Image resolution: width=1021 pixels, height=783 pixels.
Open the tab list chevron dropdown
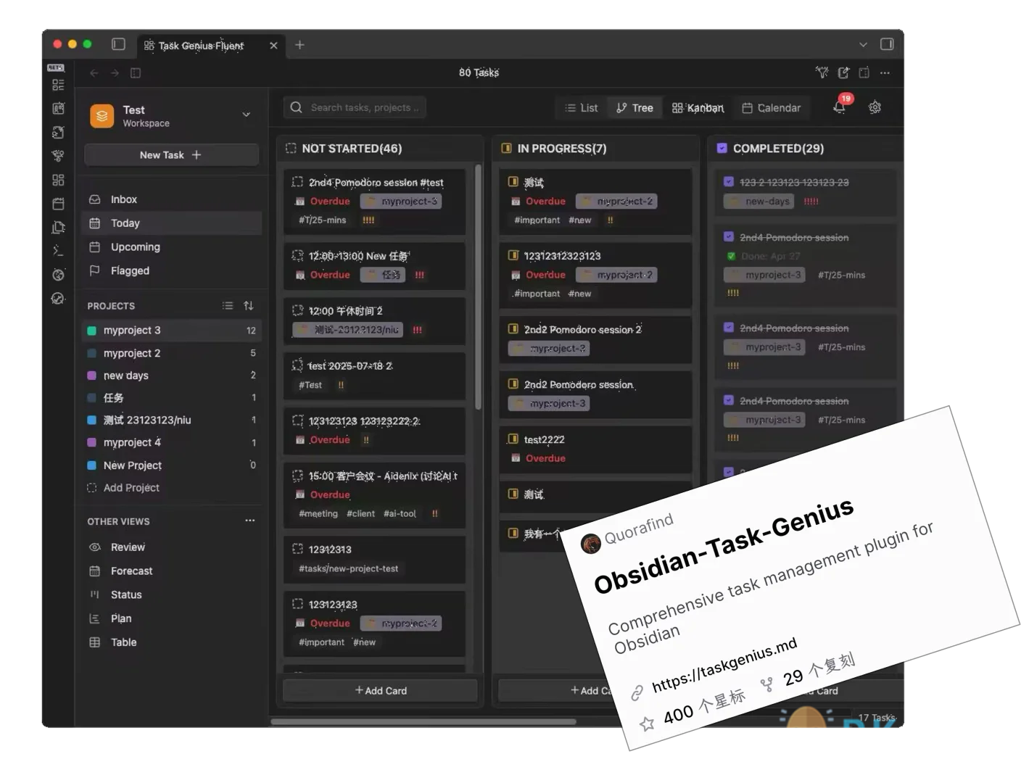coord(863,45)
